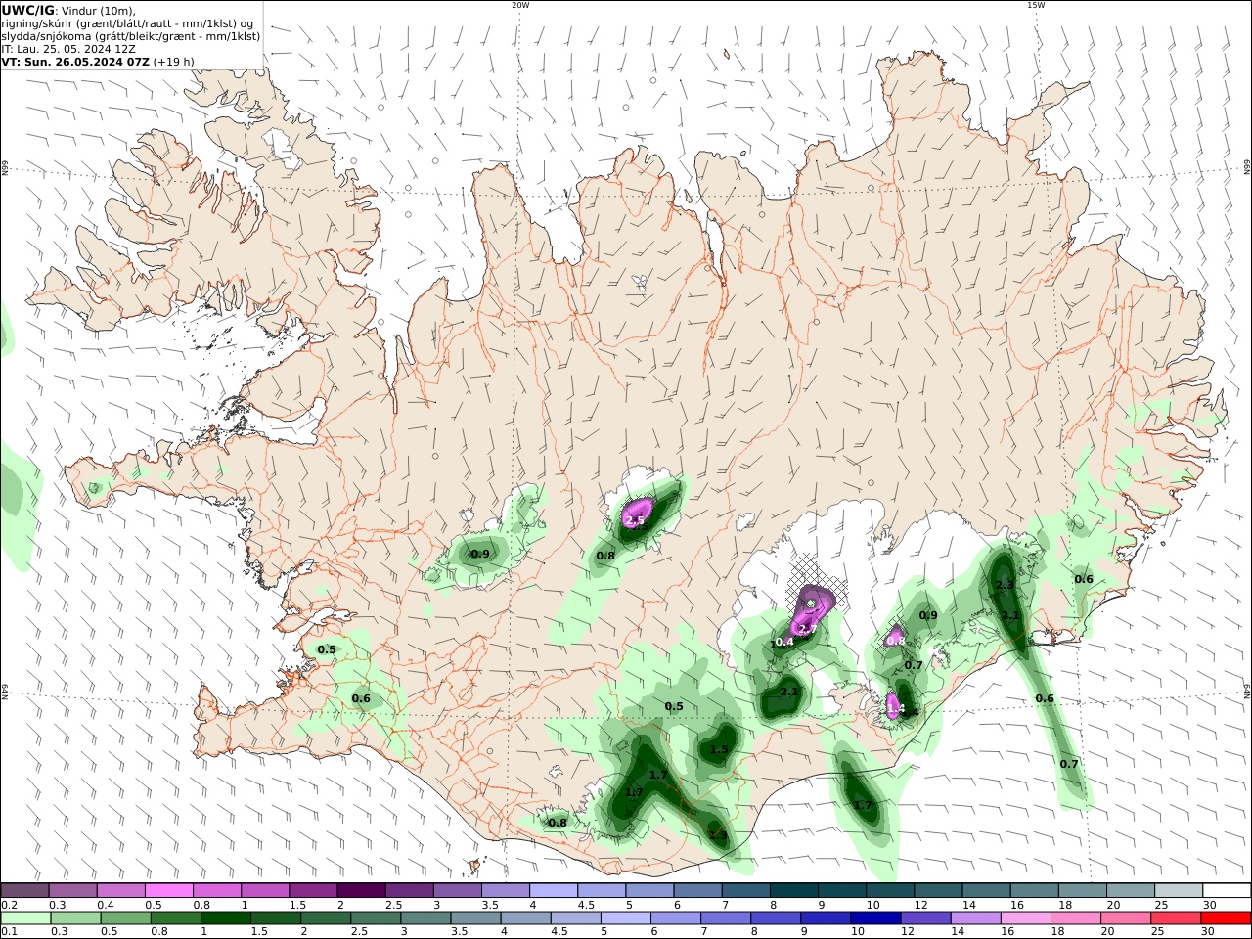The image size is (1252, 939).
Task: Click the 1.5 precipitation value on the map
Action: point(719,750)
